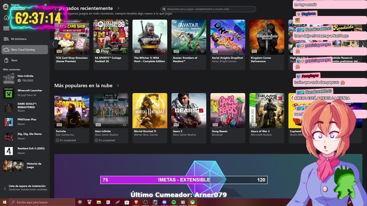
Task: Open Fortnite game card
Action: click(72, 118)
